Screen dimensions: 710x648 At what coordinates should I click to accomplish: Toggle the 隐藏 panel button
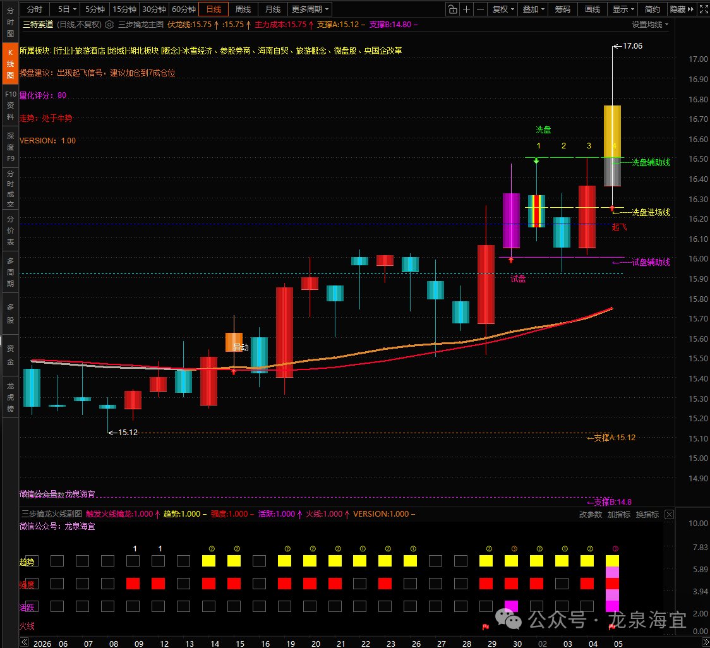click(682, 9)
